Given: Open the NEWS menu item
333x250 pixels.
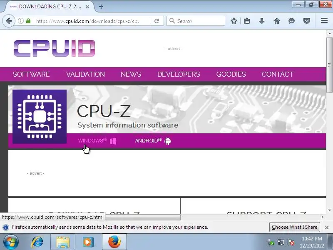Looking at the screenshot, I should 131,74.
